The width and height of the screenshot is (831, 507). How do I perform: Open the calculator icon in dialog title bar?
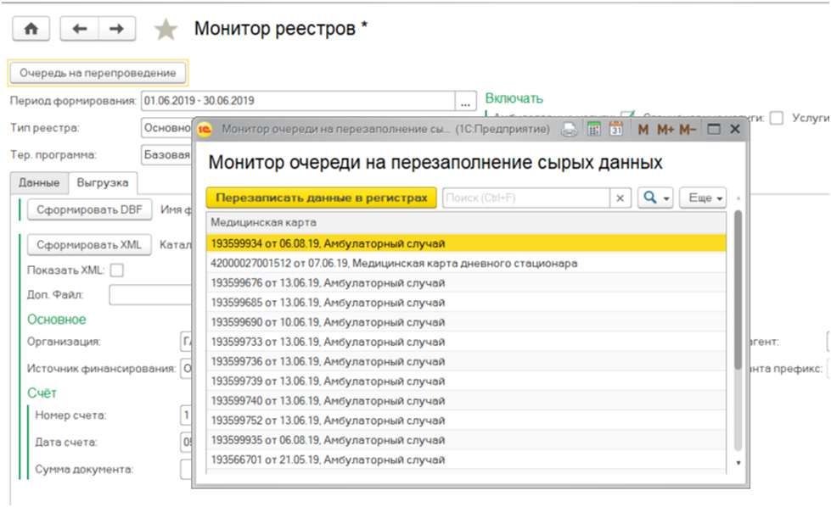click(x=593, y=129)
